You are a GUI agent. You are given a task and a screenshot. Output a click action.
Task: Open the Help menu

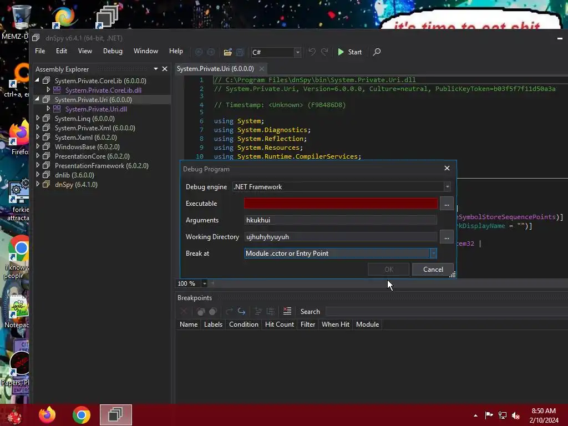pyautogui.click(x=176, y=51)
